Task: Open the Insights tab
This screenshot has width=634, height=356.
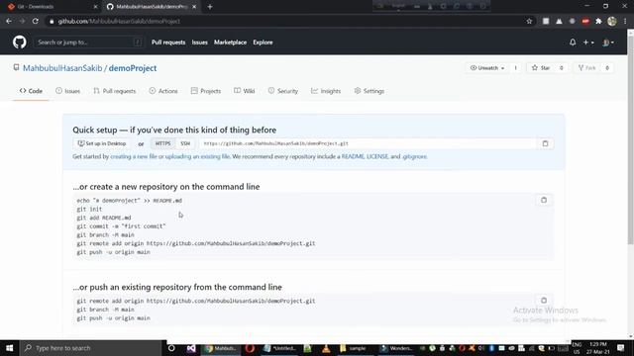Action: (x=326, y=91)
